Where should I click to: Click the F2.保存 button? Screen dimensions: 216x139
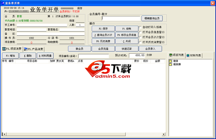[103, 29]
